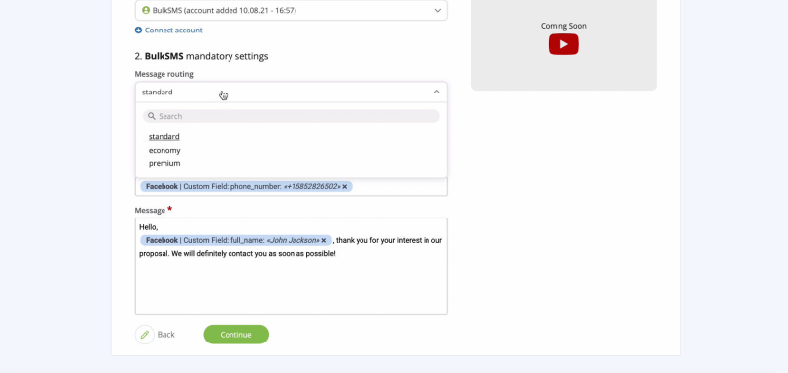Click the Facebook phone_number custom field tag
Screen dimensions: 788x373
tap(246, 186)
